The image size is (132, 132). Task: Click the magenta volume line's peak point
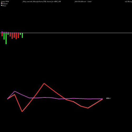point(15,91)
